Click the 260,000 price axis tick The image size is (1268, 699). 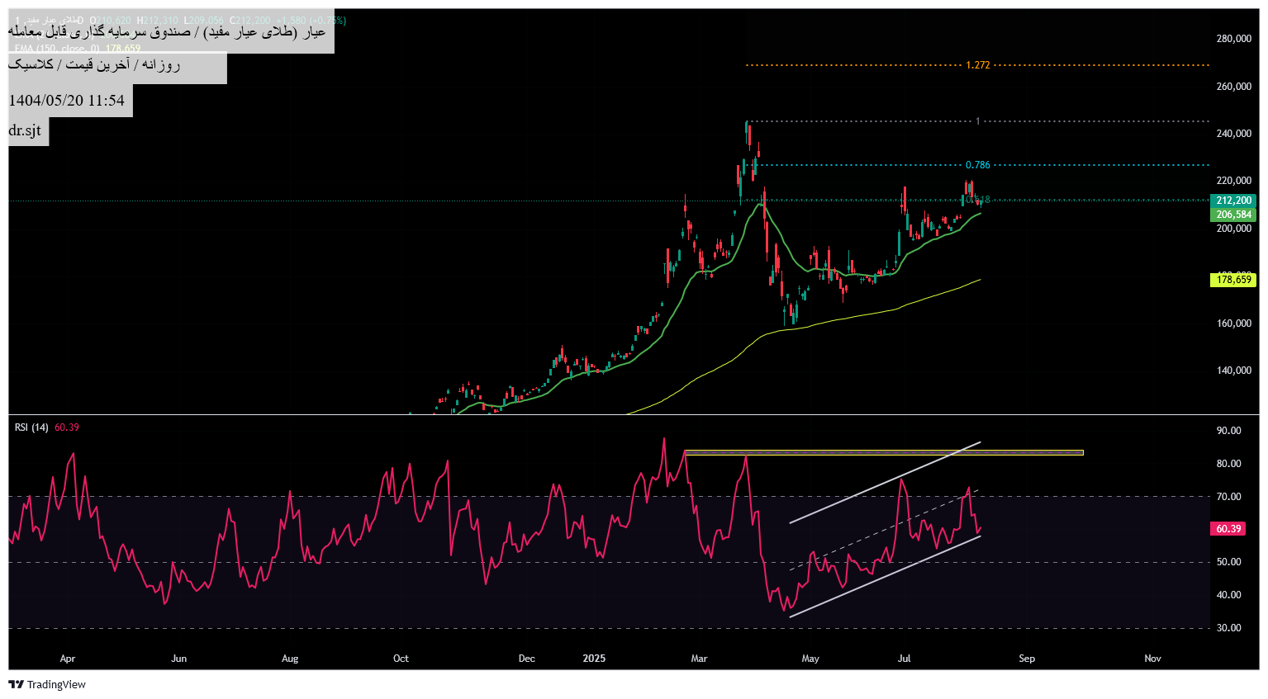click(x=1234, y=87)
